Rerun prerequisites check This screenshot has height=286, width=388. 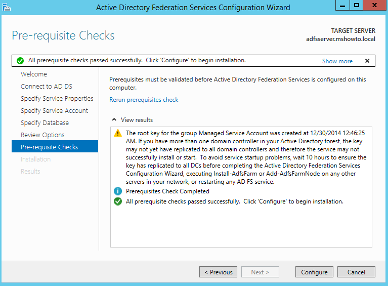click(144, 100)
